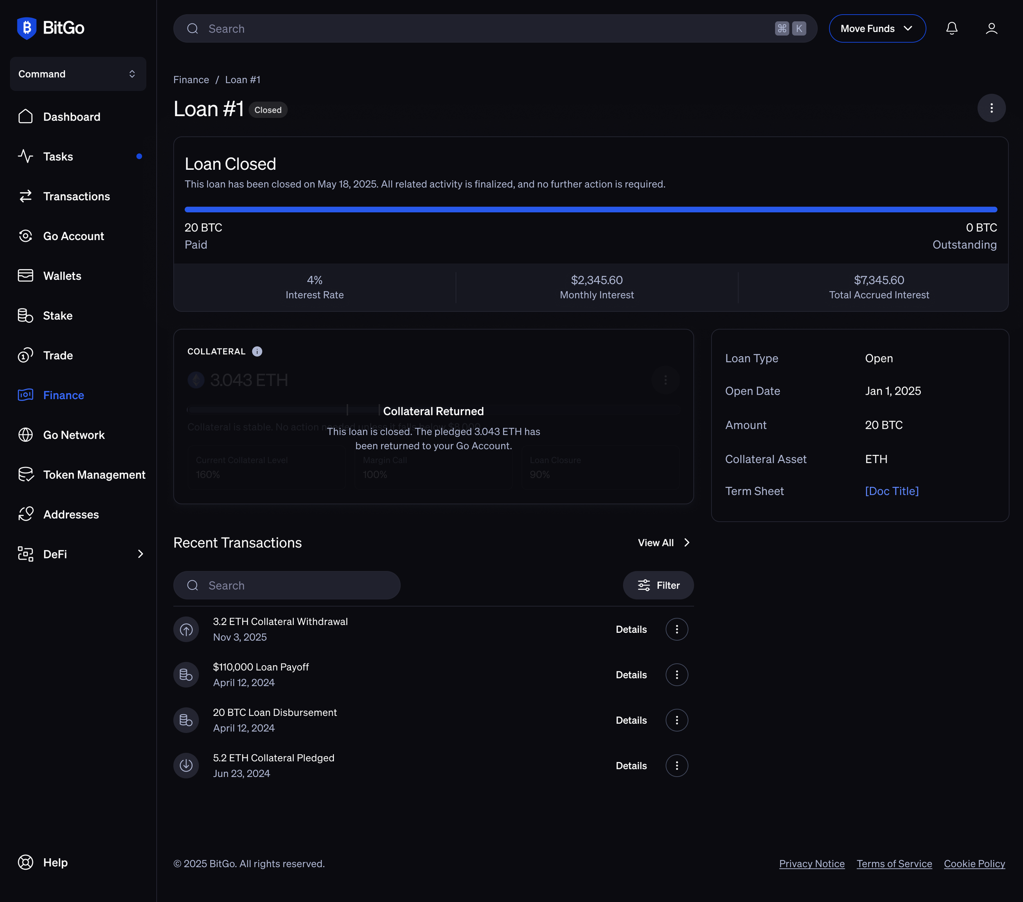Open the Cookie Policy link
Screen dimensions: 1023x902
coord(974,864)
